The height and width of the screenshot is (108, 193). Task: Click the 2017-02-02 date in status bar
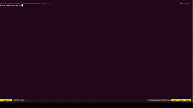[x=155, y=100]
